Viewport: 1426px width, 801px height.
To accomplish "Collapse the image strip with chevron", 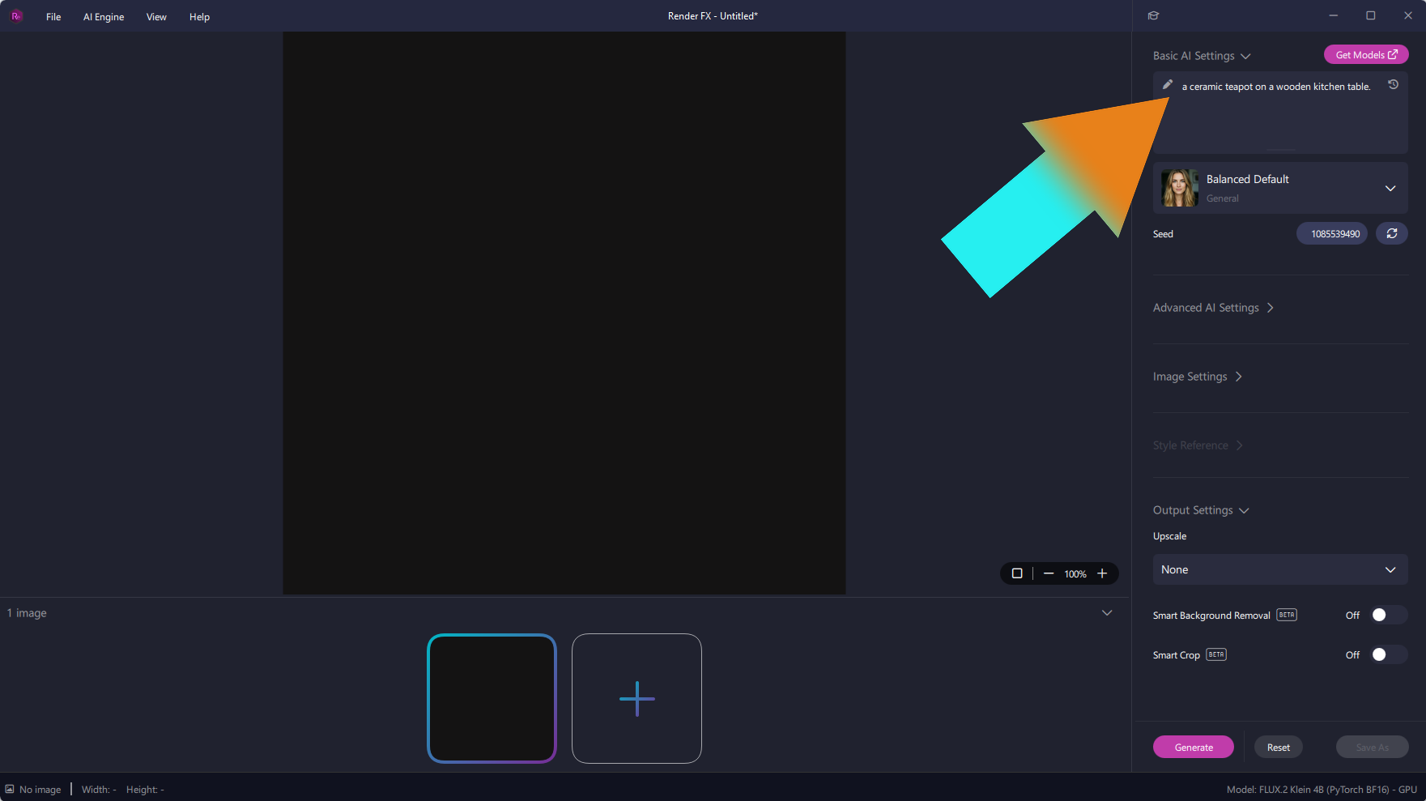I will 1107,613.
